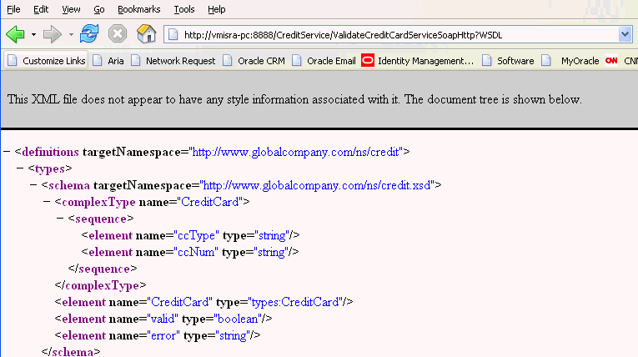This screenshot has height=357, width=638.
Task: Click the definitions targetNamespace URL value
Action: (x=297, y=152)
